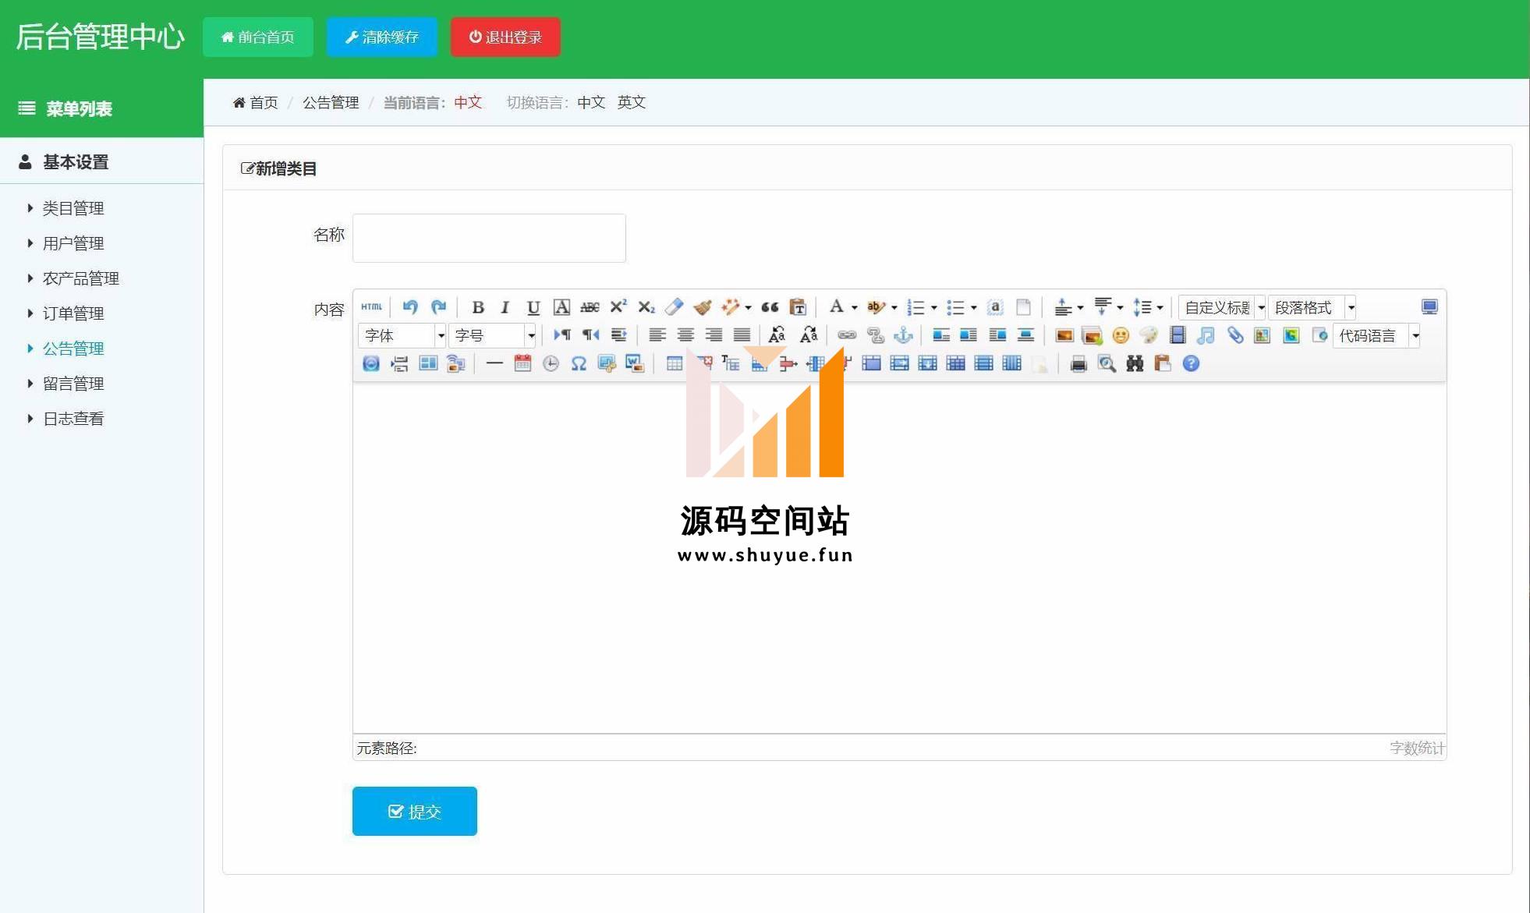Viewport: 1530px width, 913px height.
Task: Toggle fullscreen editor mode
Action: click(1429, 307)
